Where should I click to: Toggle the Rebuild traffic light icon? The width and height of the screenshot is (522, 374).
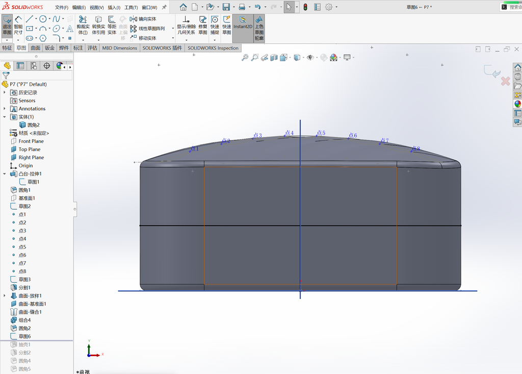305,7
